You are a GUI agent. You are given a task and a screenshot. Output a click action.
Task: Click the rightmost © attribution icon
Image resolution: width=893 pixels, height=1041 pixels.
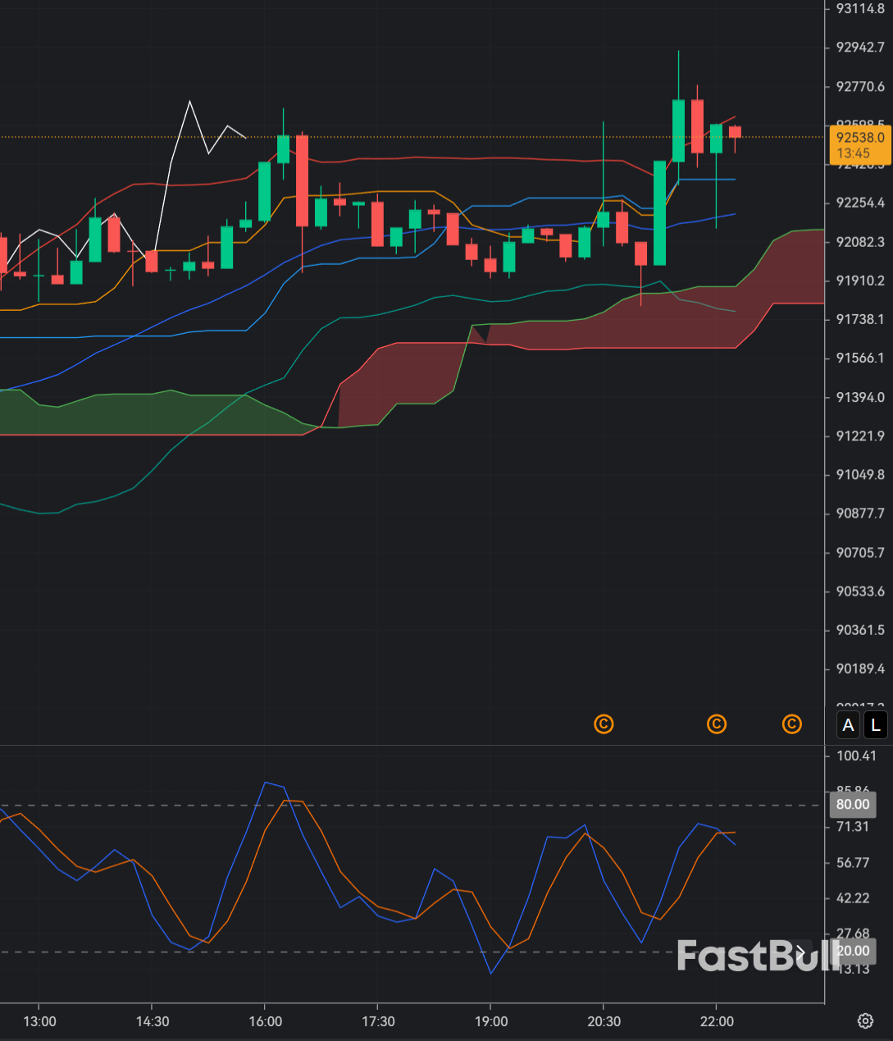791,724
